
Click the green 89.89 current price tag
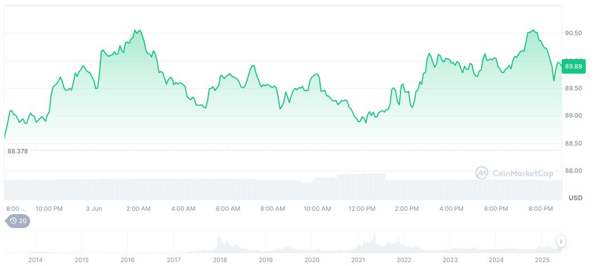coord(574,66)
